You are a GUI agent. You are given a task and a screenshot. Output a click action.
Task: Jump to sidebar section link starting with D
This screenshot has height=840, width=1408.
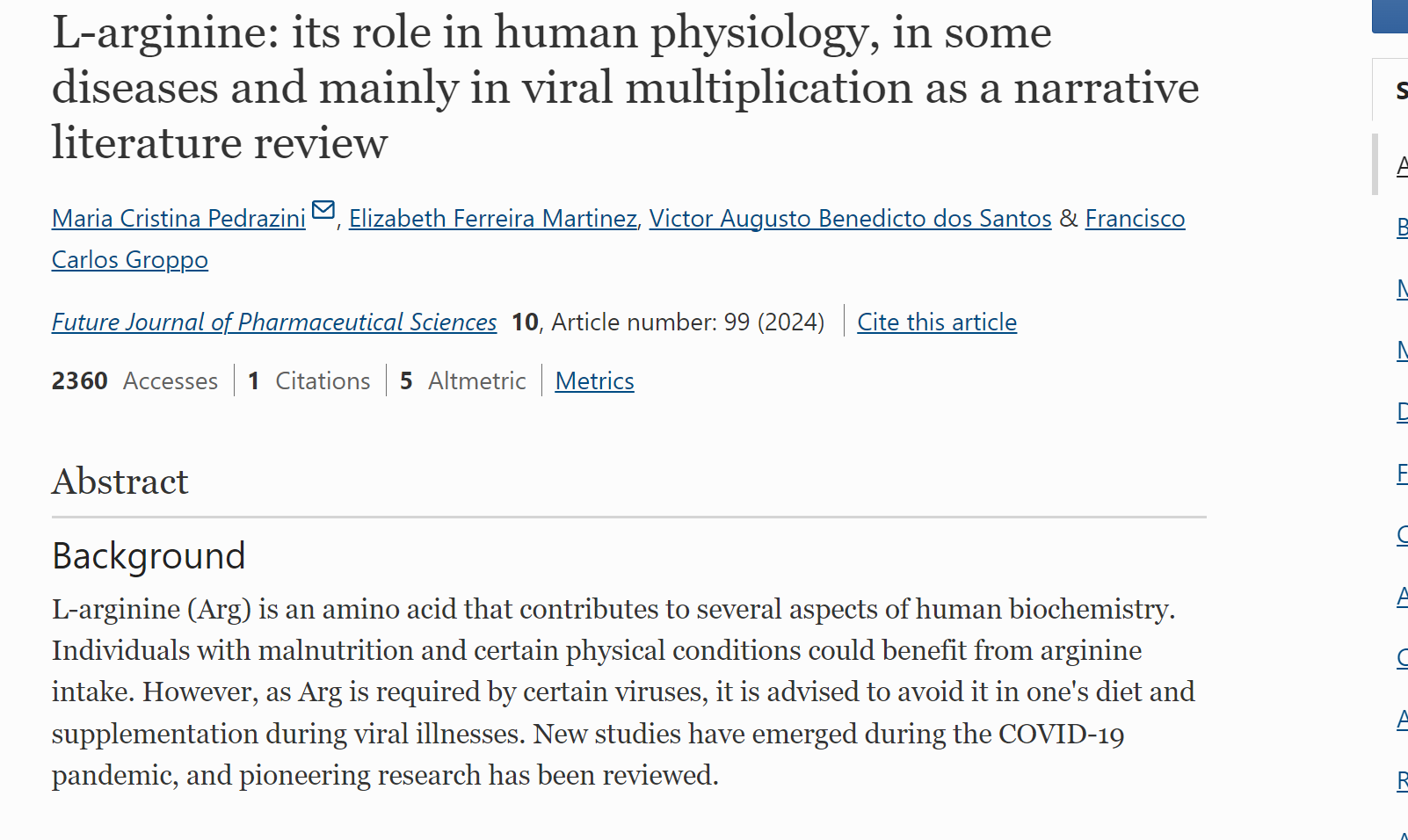[1403, 412]
